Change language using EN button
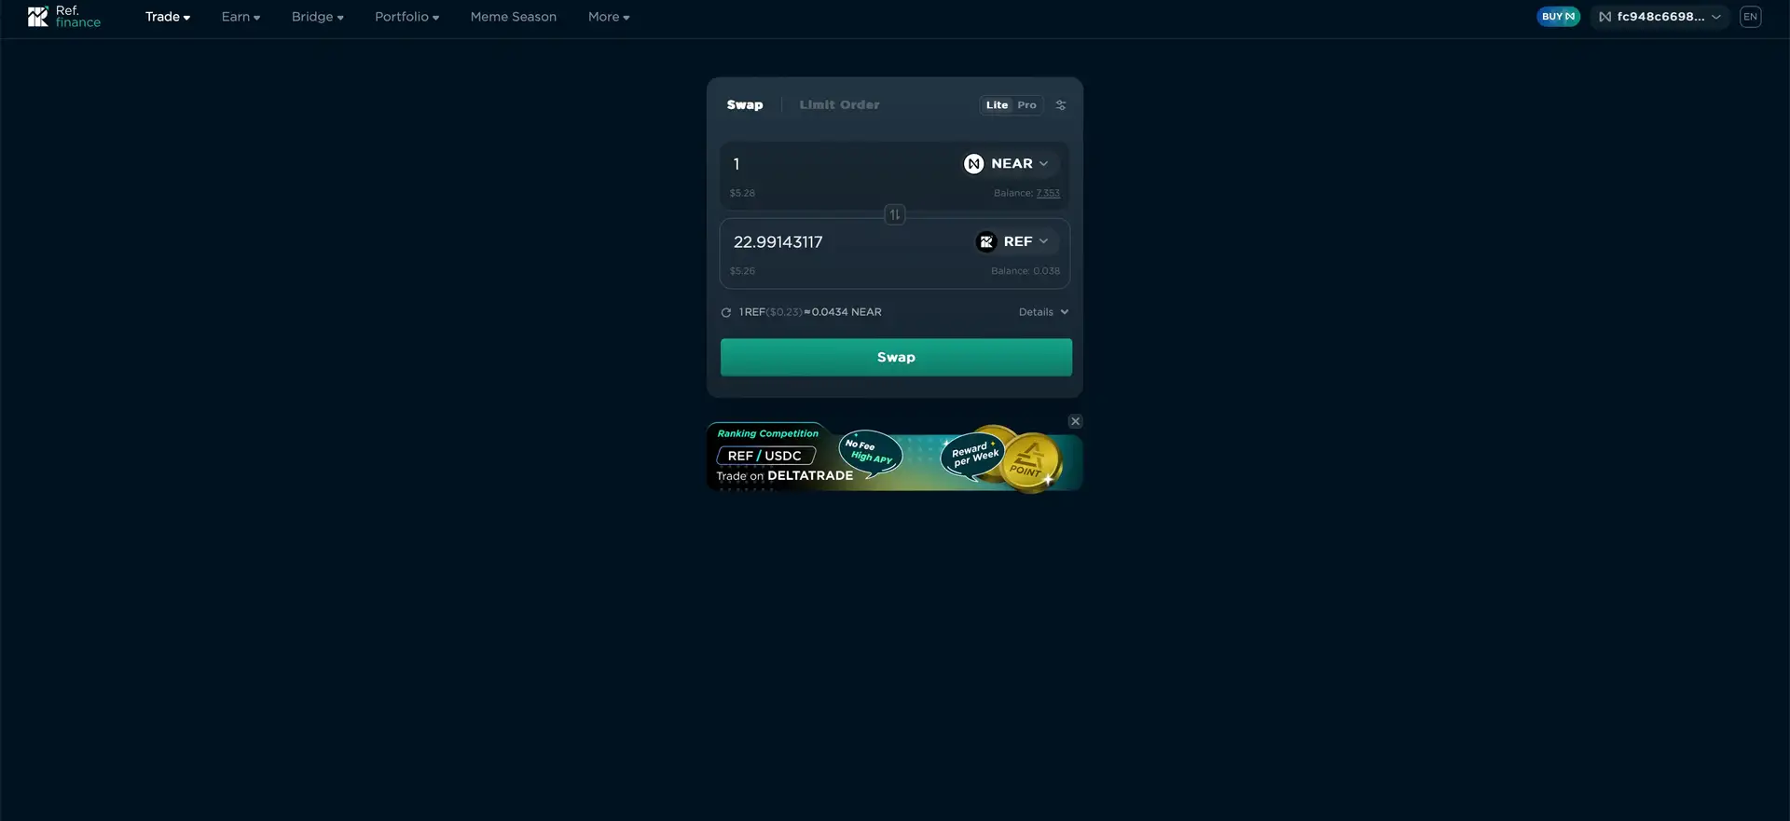 1750,17
